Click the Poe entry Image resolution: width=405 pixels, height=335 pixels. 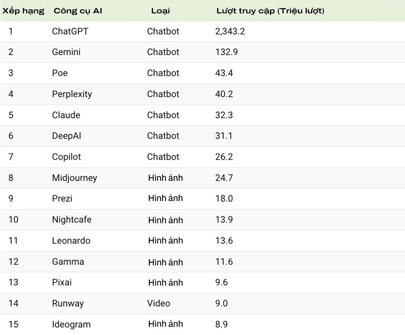coord(60,73)
